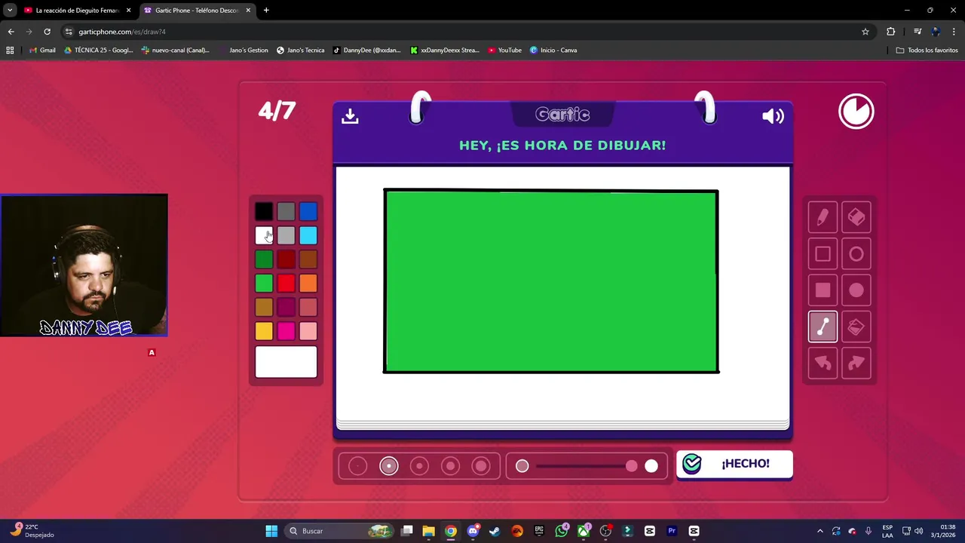Screen dimensions: 965x543
Task: Pick the filled rectangle tool
Action: [823, 290]
